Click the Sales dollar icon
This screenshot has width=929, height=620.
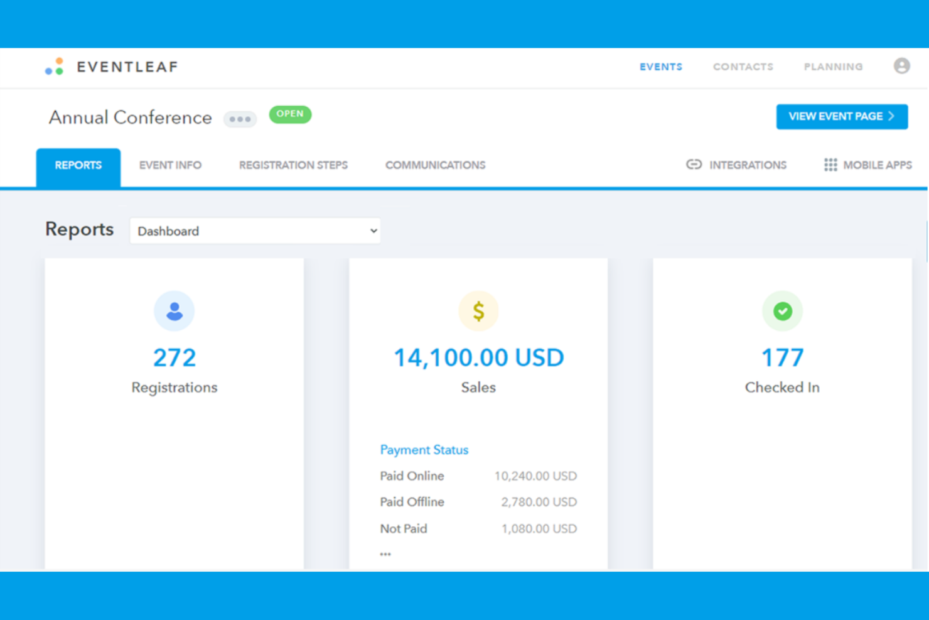coord(478,310)
